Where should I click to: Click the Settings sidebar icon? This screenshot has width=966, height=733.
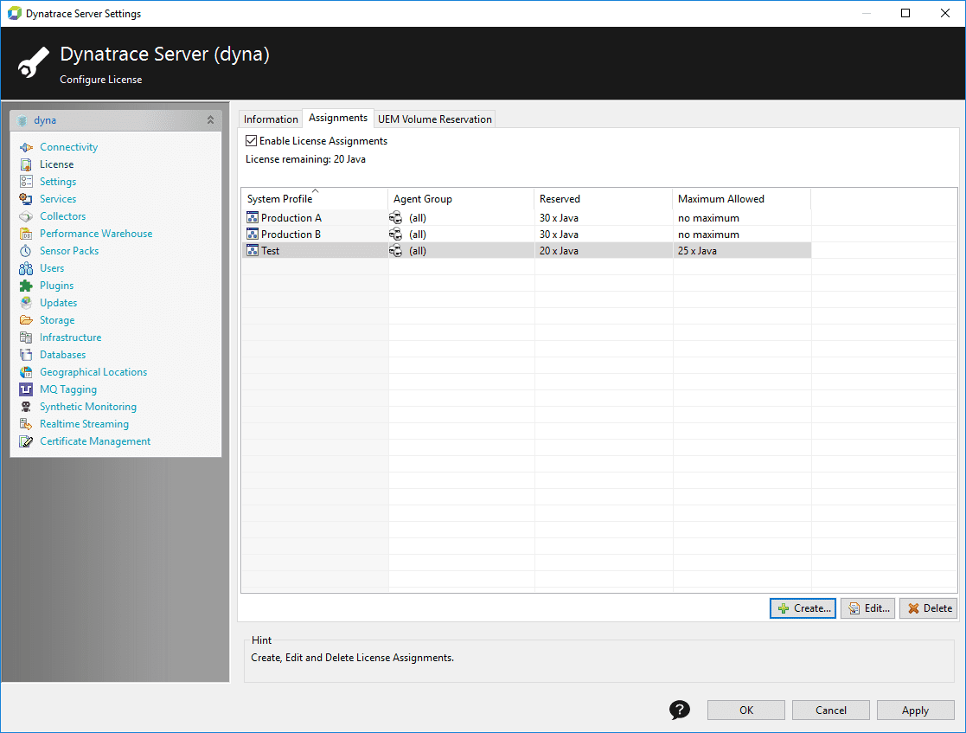click(26, 182)
